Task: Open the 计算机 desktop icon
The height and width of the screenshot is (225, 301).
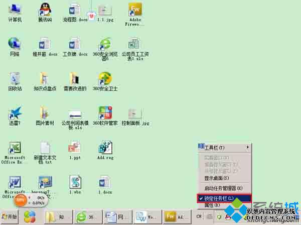Action: point(15,10)
